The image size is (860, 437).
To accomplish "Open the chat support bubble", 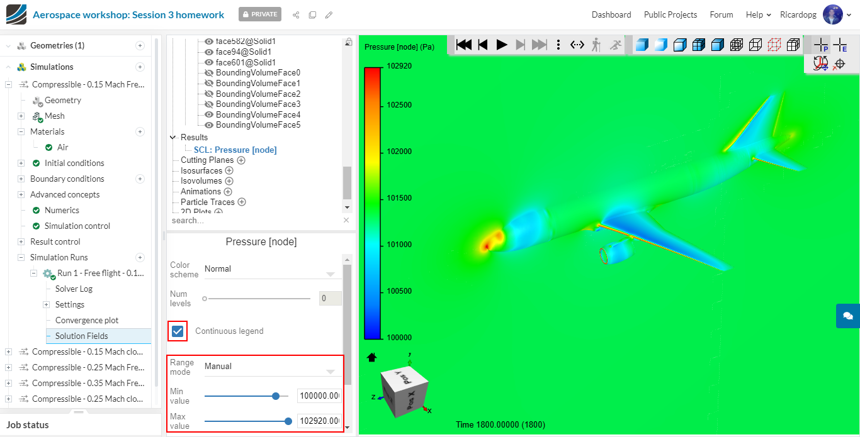I will (x=848, y=316).
